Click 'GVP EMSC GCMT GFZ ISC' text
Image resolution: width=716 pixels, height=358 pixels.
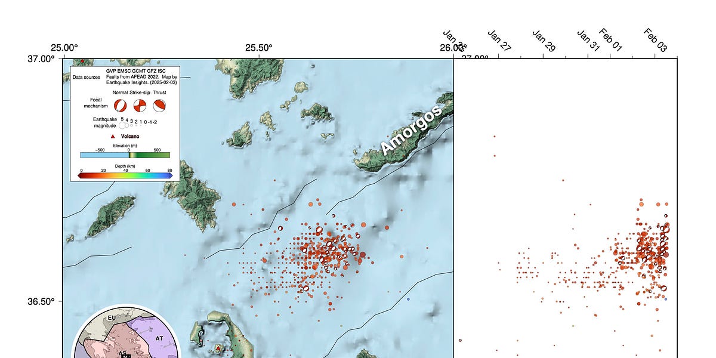pyautogui.click(x=135, y=70)
